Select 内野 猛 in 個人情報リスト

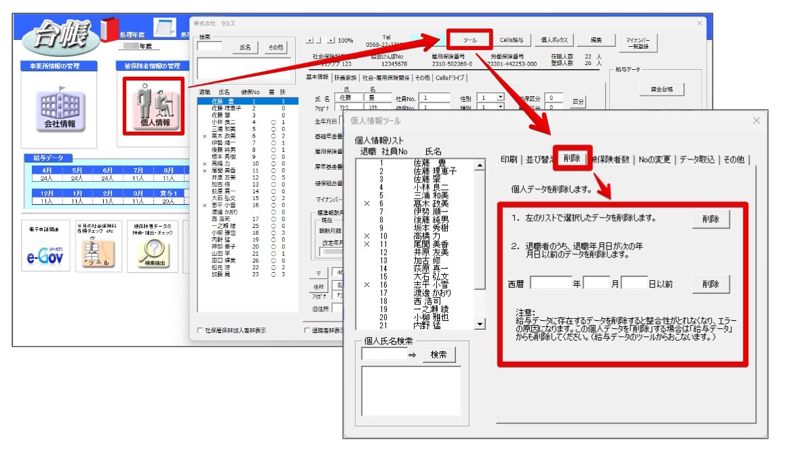coord(415,326)
